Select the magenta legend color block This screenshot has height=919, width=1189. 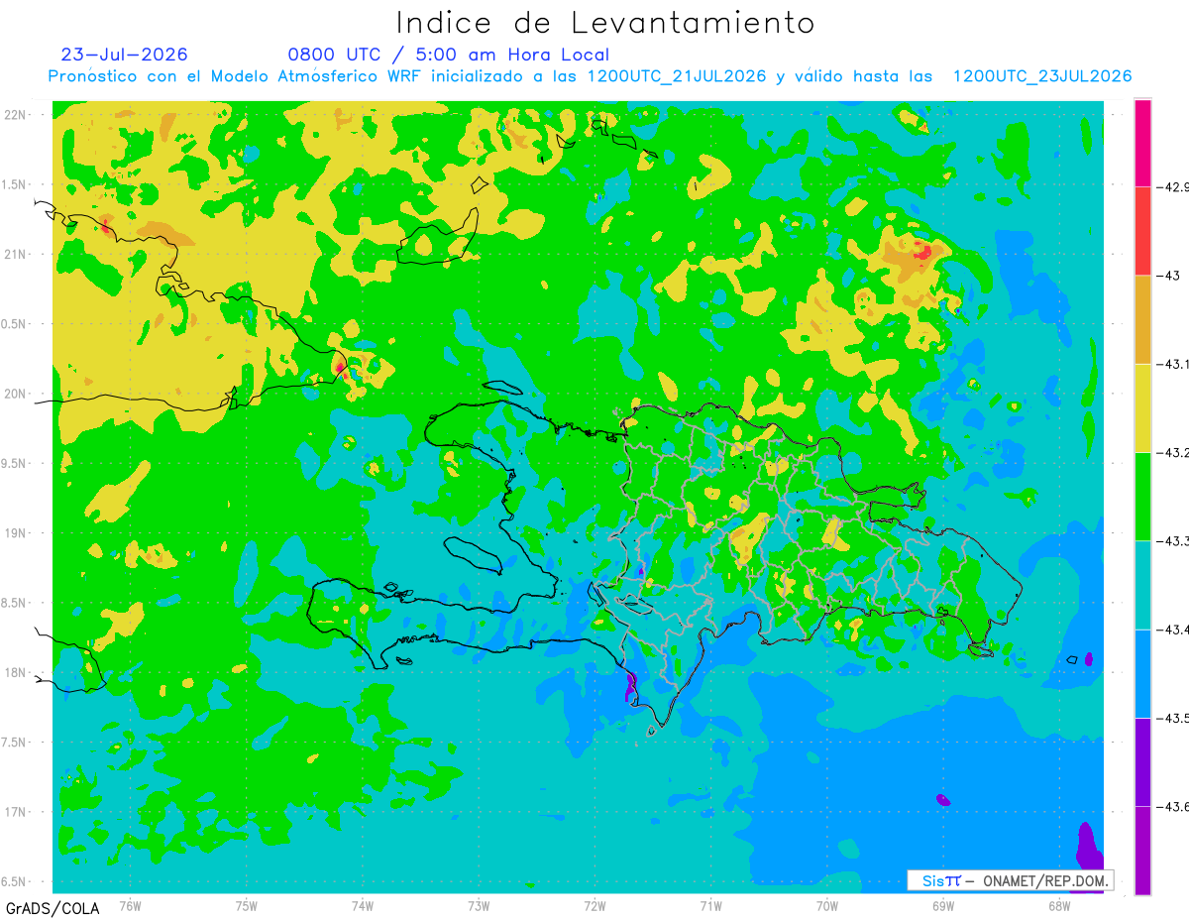(1142, 143)
